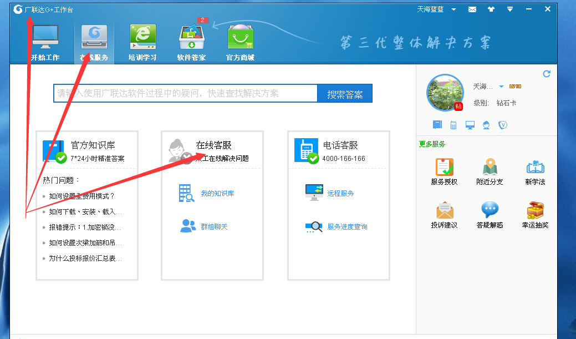Click the calculator icon under the profile

pos(453,125)
